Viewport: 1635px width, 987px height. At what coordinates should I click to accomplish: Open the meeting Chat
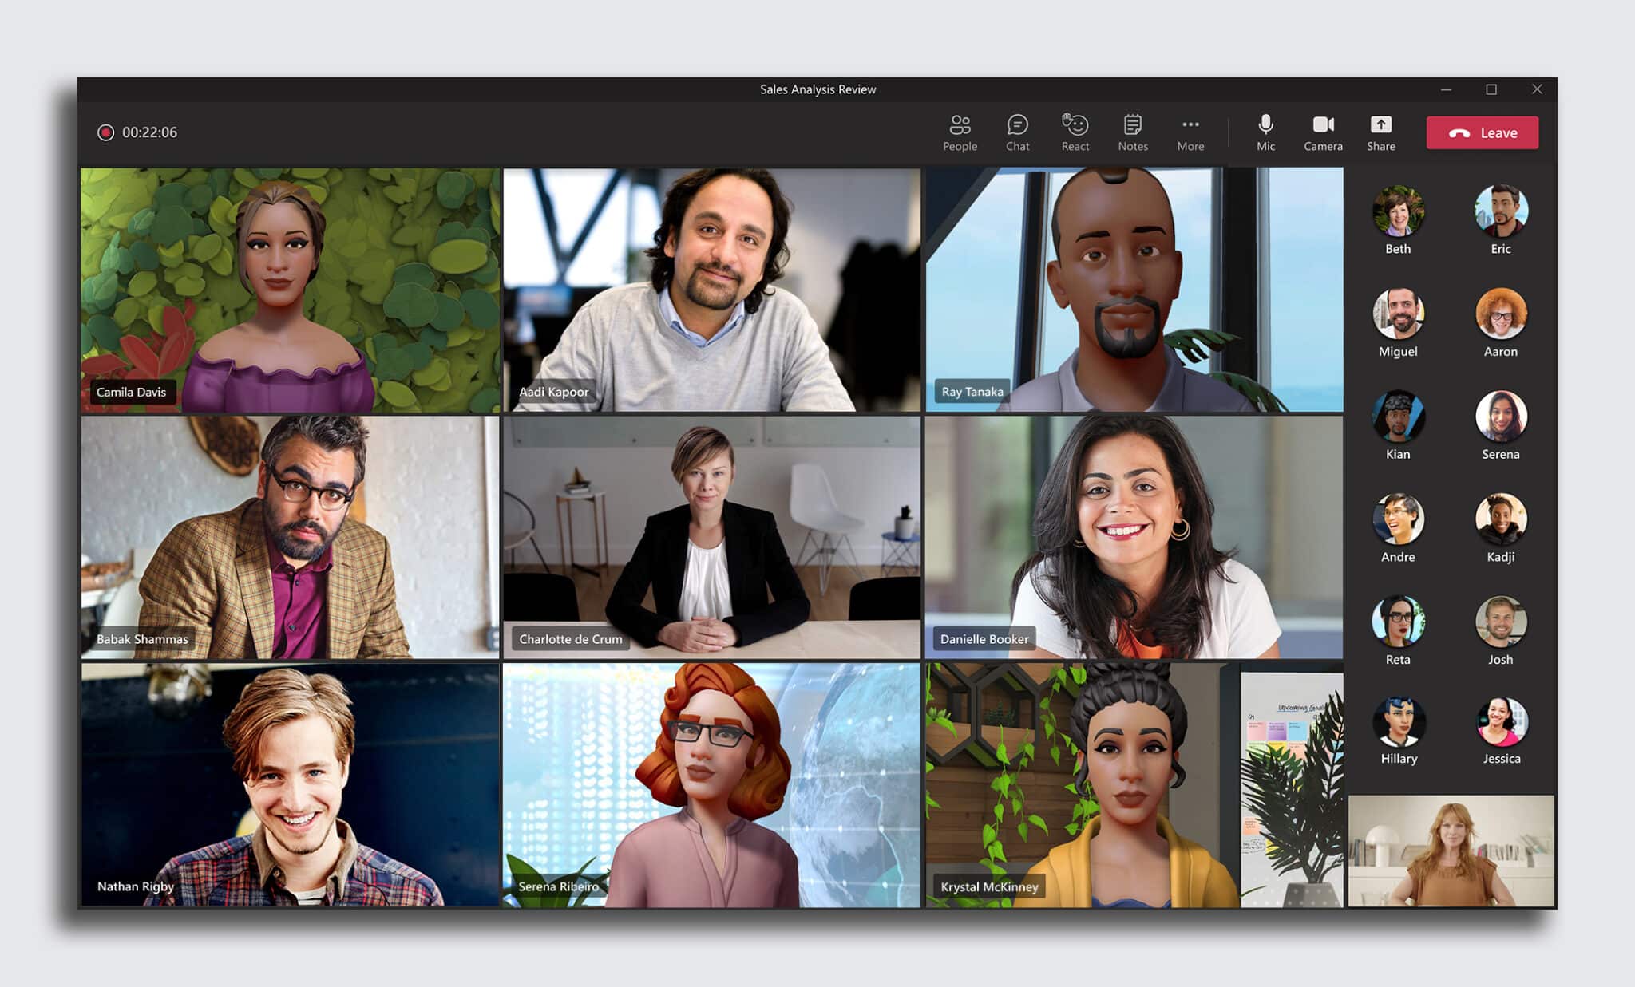[x=1018, y=132]
